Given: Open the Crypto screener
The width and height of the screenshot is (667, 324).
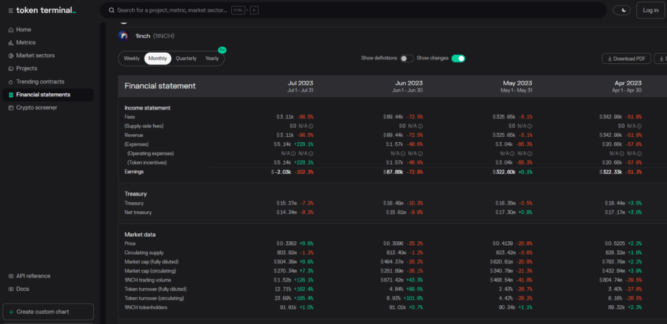Looking at the screenshot, I should 36,108.
